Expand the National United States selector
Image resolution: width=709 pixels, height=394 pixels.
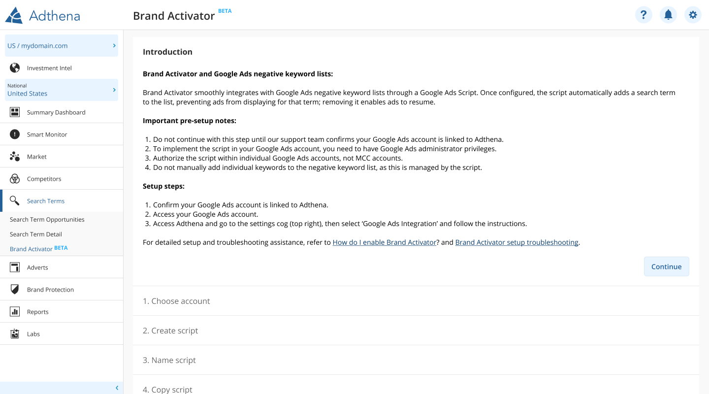click(x=62, y=90)
